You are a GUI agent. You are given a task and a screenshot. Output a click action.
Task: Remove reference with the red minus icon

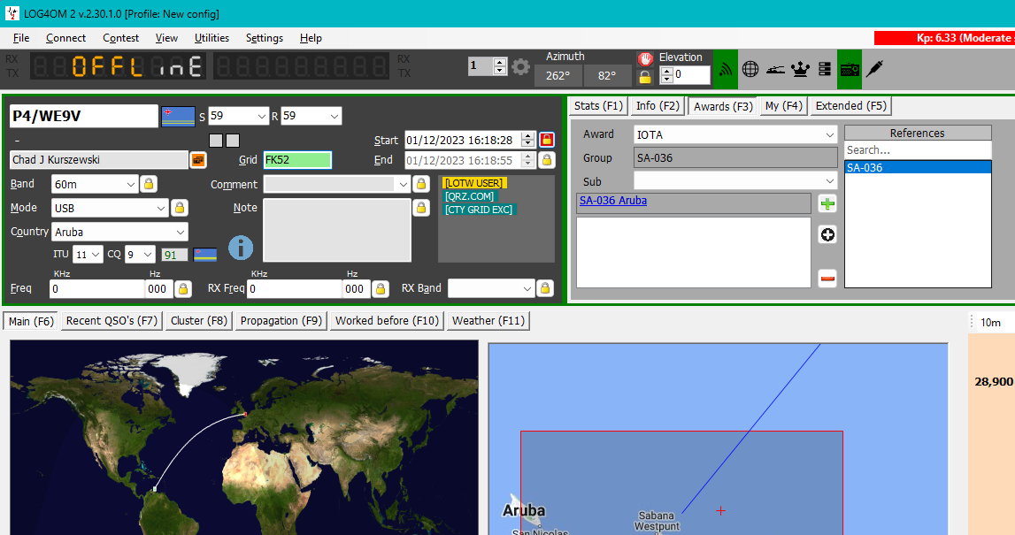pyautogui.click(x=827, y=279)
